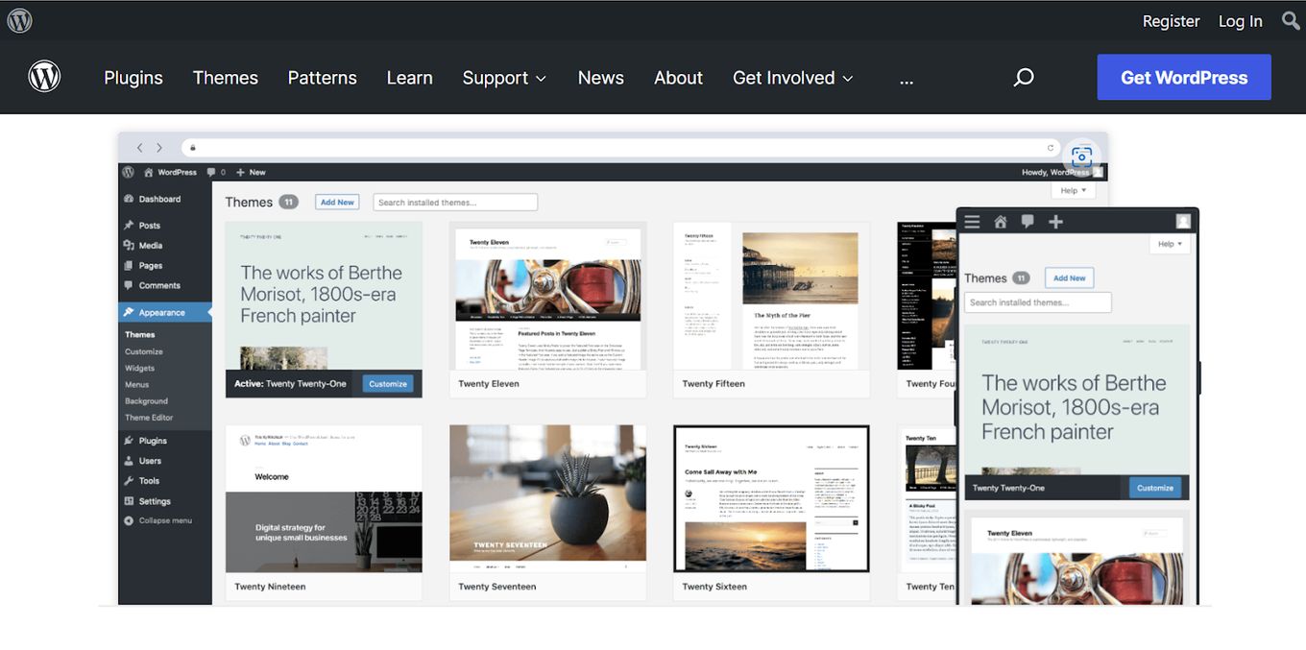
Task: Open Posts via its pin icon in the sidebar
Action: tap(129, 226)
